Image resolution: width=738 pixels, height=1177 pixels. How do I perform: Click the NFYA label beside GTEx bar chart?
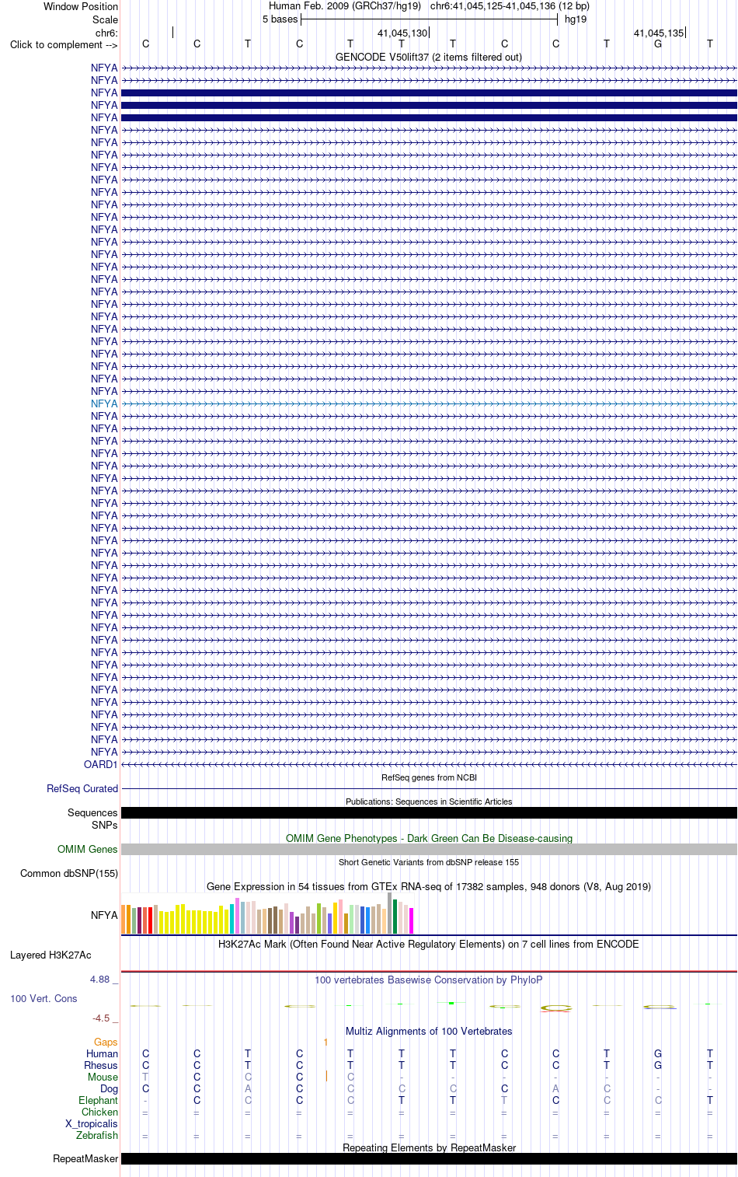(104, 915)
